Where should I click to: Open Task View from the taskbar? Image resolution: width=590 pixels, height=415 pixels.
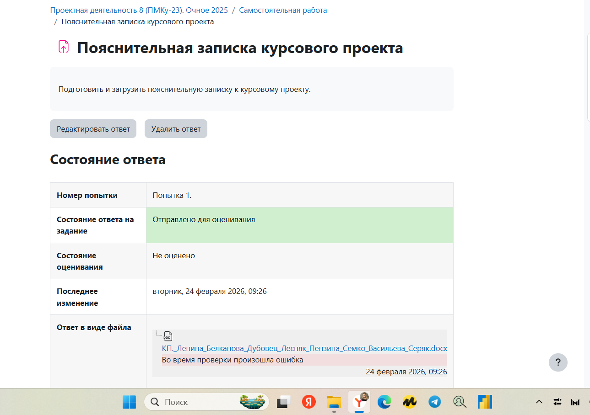(x=284, y=402)
